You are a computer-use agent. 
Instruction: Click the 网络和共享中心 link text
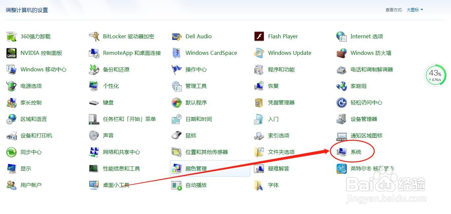coord(121,152)
